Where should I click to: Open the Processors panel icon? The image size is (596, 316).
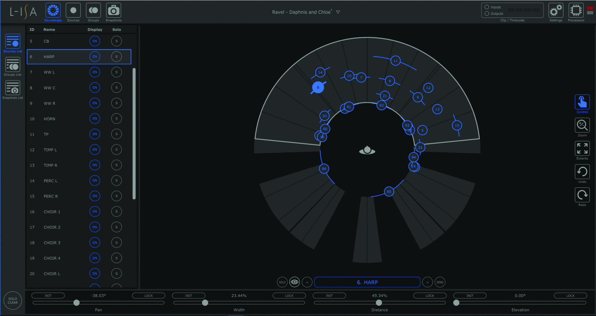576,11
